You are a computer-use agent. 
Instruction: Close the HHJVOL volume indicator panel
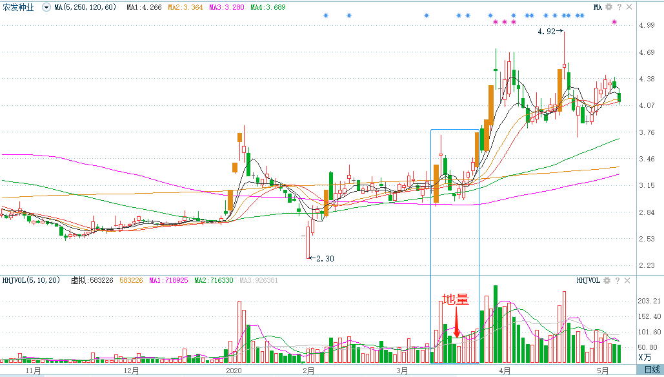point(628,280)
